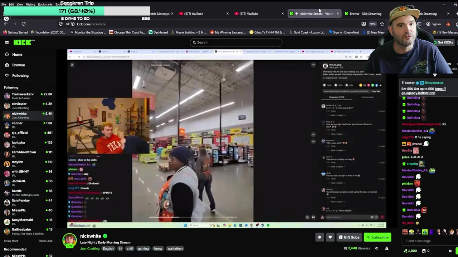
Task: Collapse list with Show Less
Action: click(45, 241)
